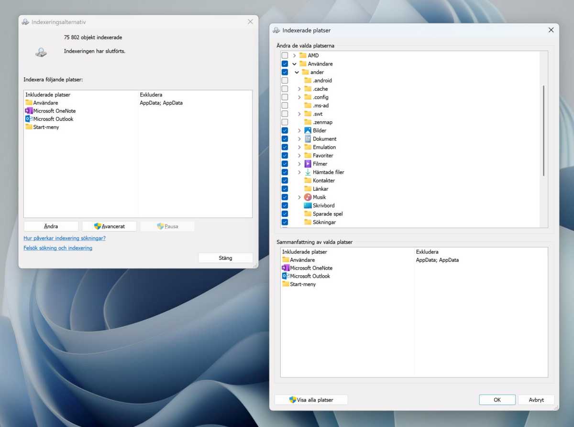Select the Bilder pictures folder icon

(x=308, y=130)
